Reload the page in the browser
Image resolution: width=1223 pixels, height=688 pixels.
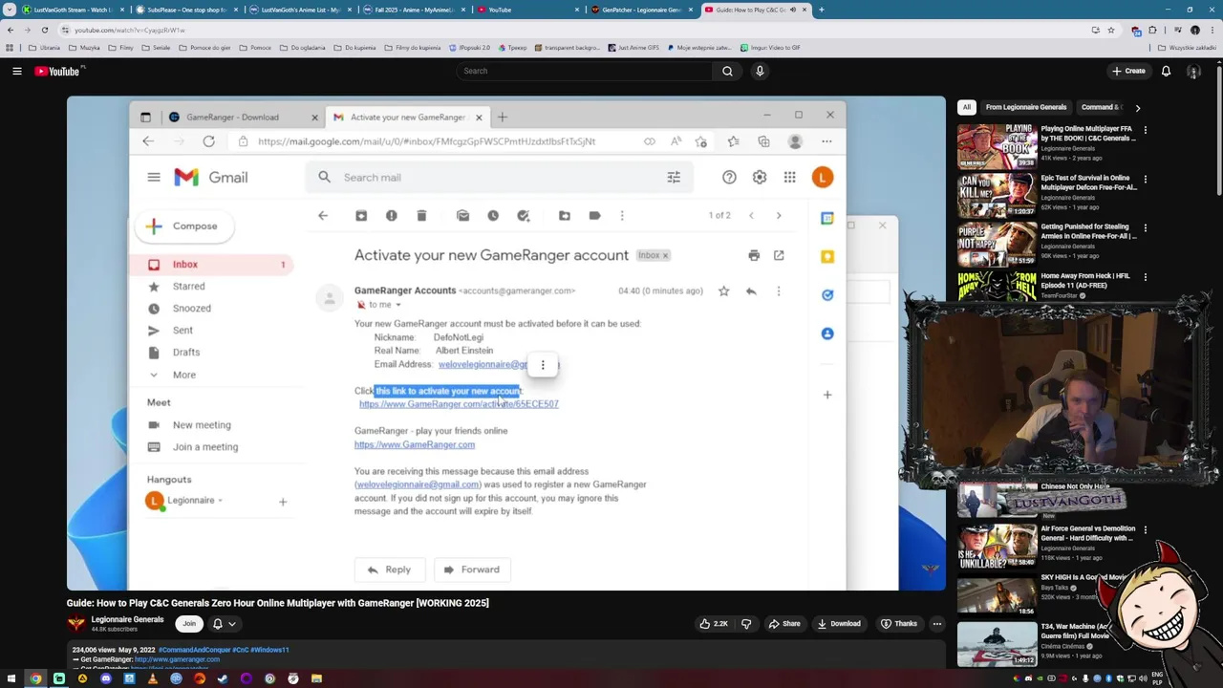click(x=44, y=30)
